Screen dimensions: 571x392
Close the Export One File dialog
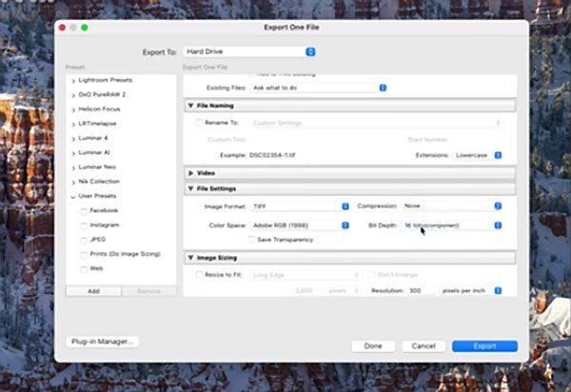[x=62, y=28]
